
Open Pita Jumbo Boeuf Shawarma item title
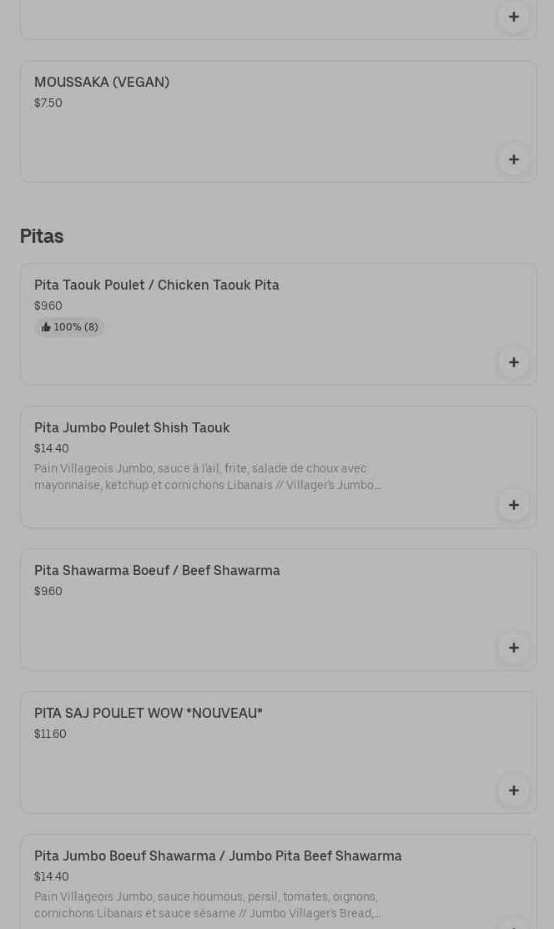(x=218, y=856)
